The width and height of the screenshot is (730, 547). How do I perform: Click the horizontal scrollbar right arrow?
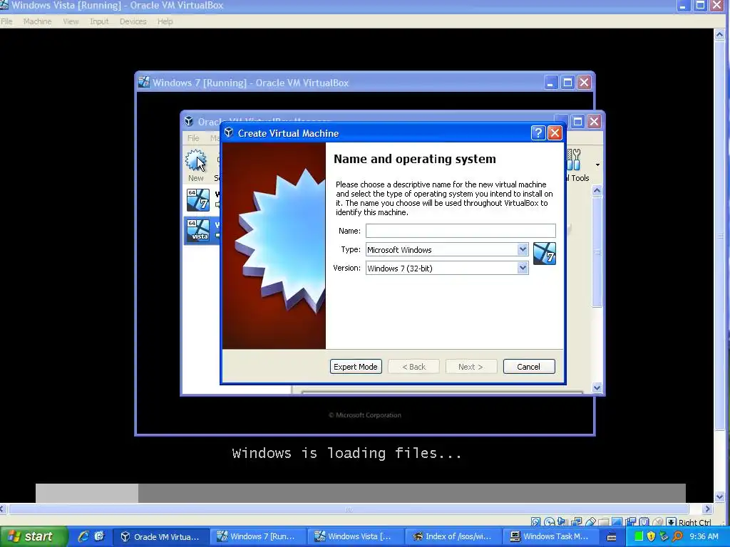(708, 509)
